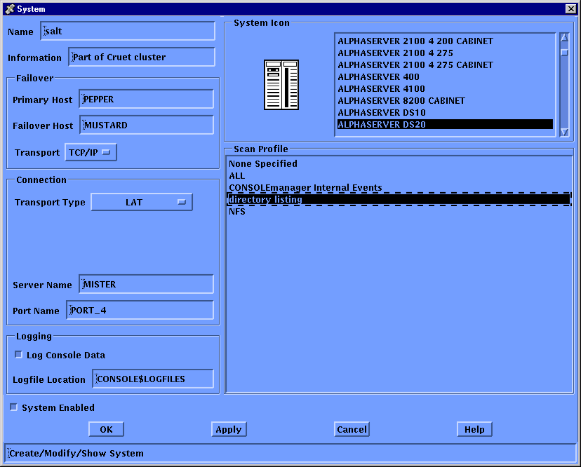Click the Create/Modify/Show System status field
This screenshot has height=467, width=581.
pos(290,453)
